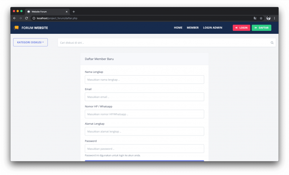This screenshot has height=175, width=289.
Task: Click the 'Email' label
Action: coord(88,89)
